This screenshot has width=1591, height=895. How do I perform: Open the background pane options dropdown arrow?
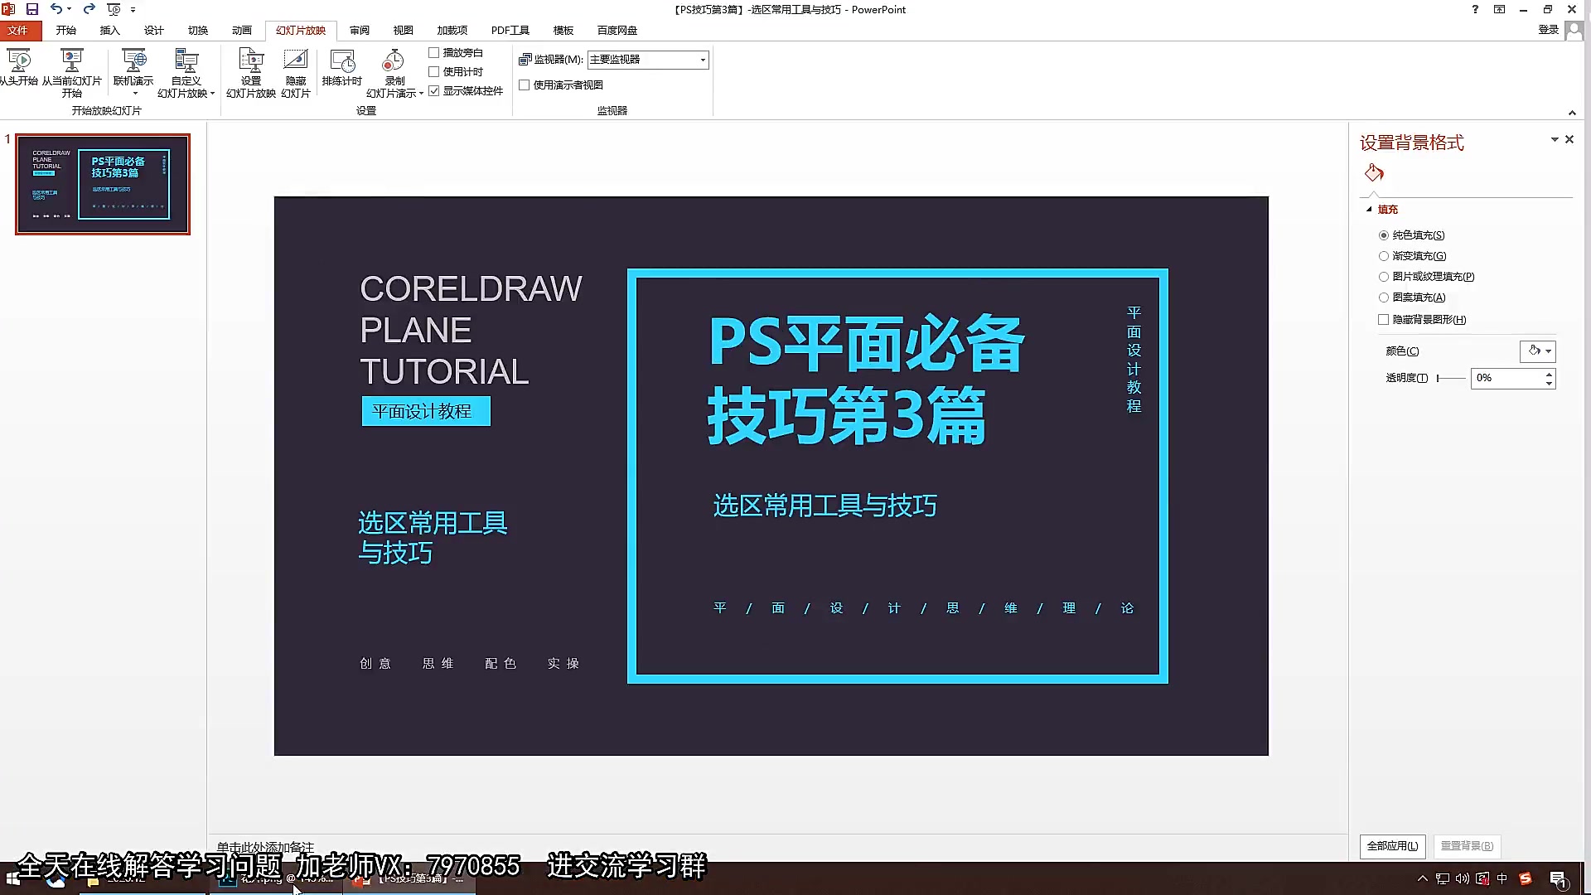[1555, 140]
